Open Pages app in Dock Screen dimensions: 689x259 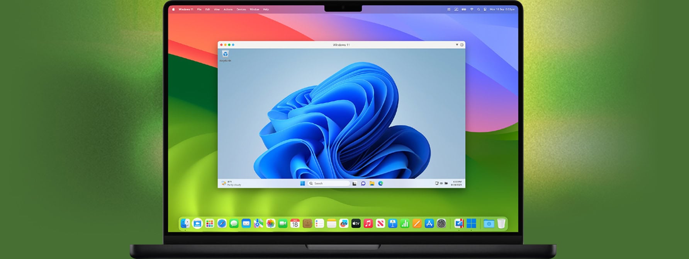417,223
